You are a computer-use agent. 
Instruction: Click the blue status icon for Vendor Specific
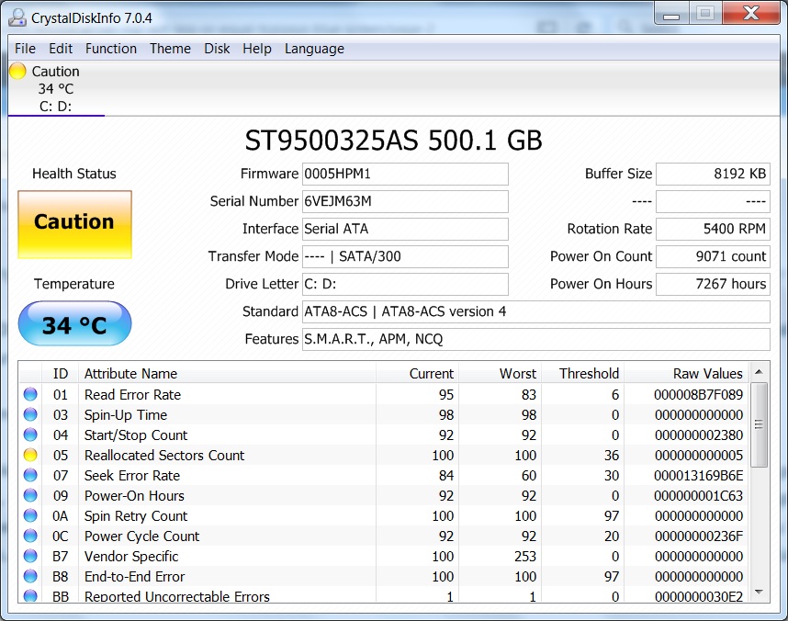[x=30, y=556]
